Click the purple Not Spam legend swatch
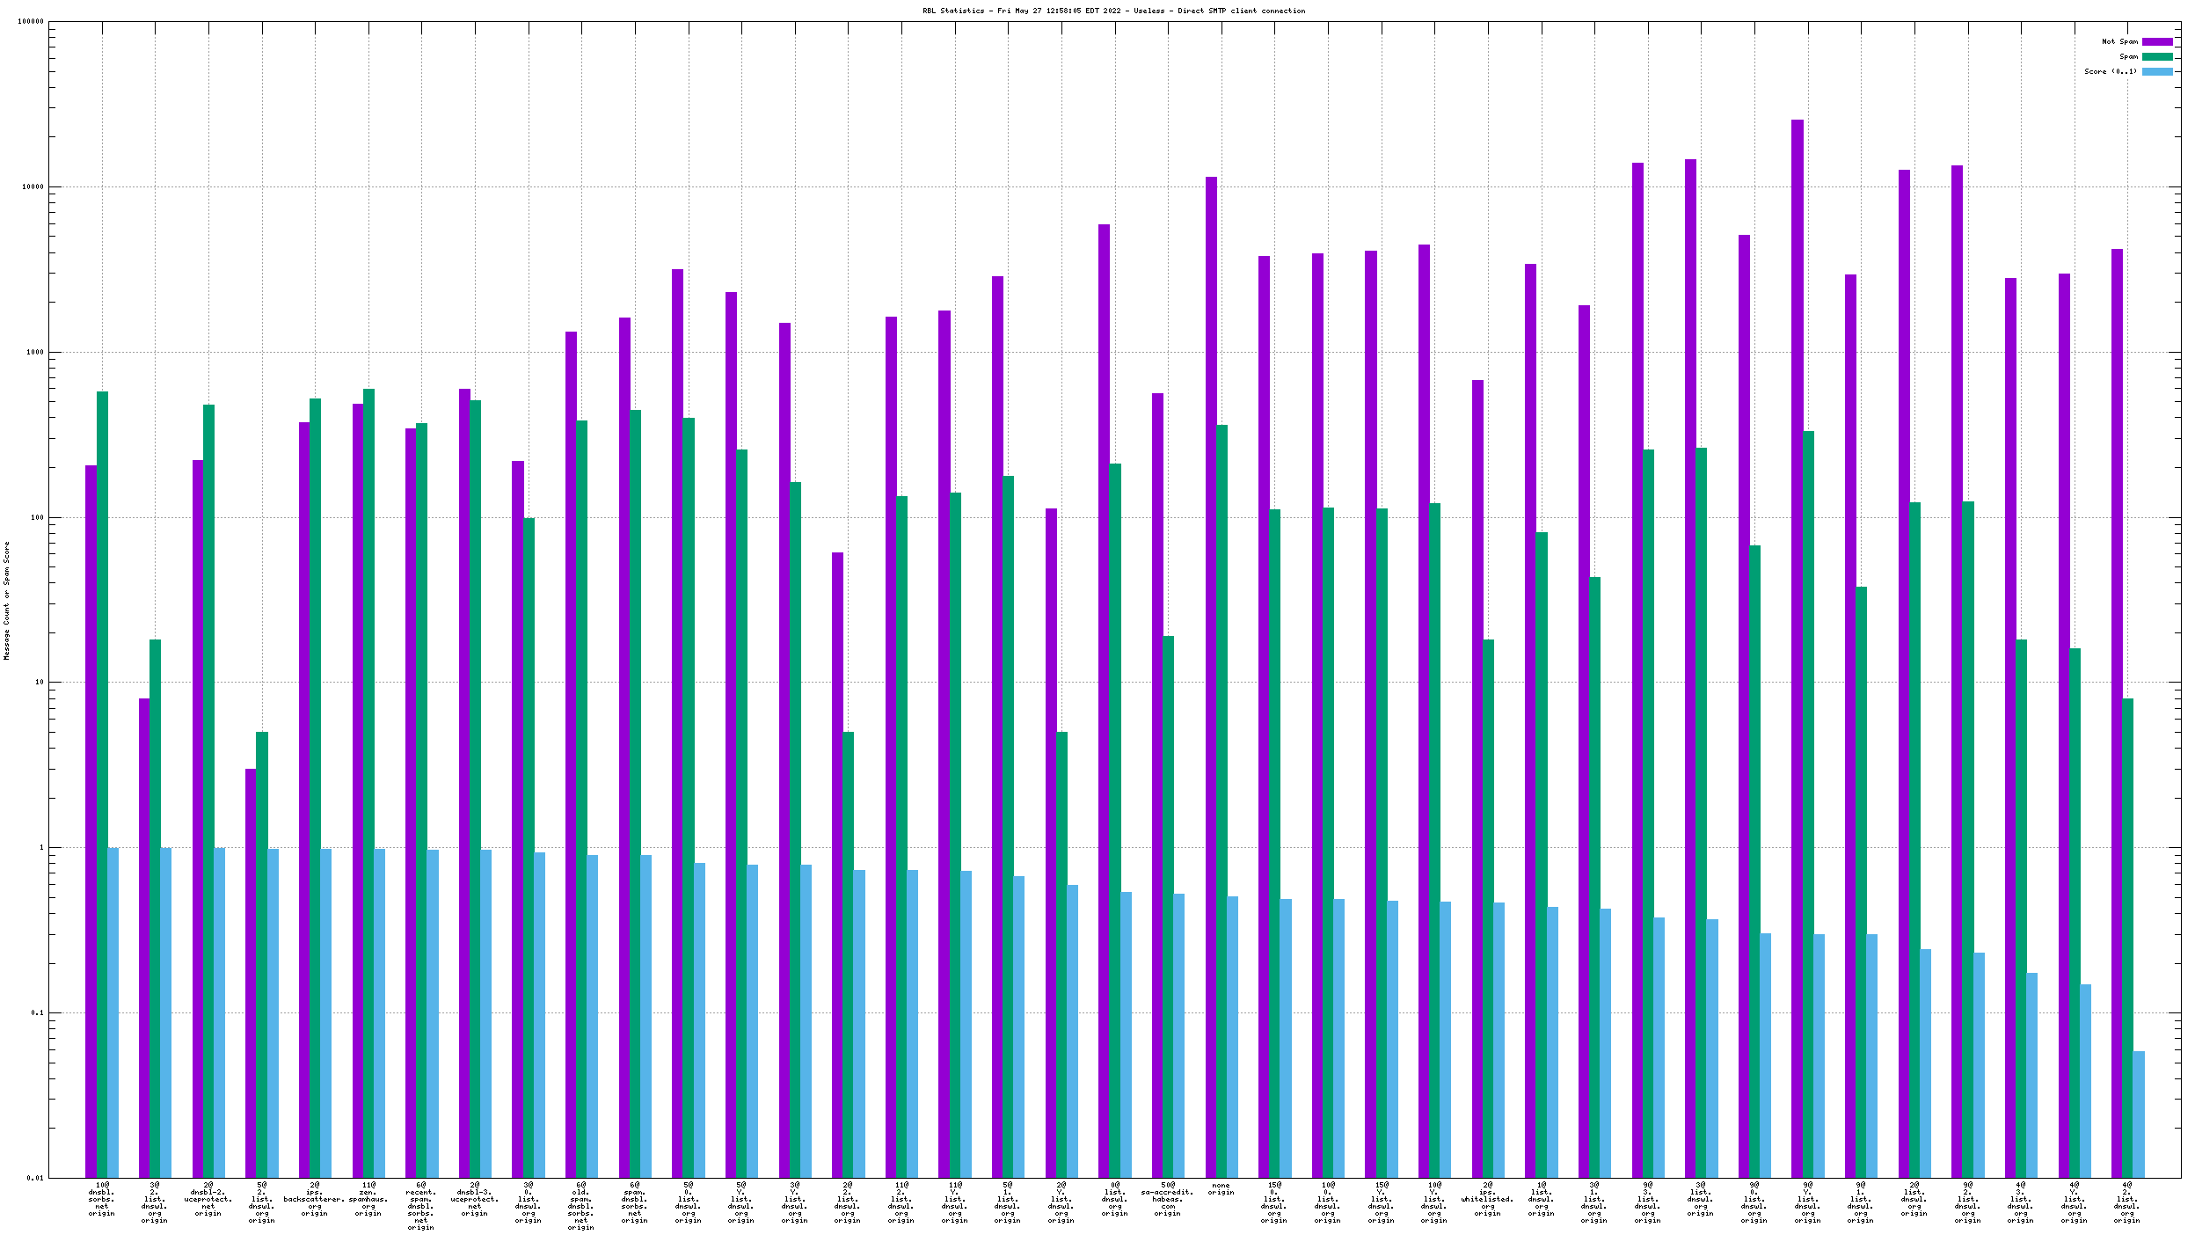 2156,41
